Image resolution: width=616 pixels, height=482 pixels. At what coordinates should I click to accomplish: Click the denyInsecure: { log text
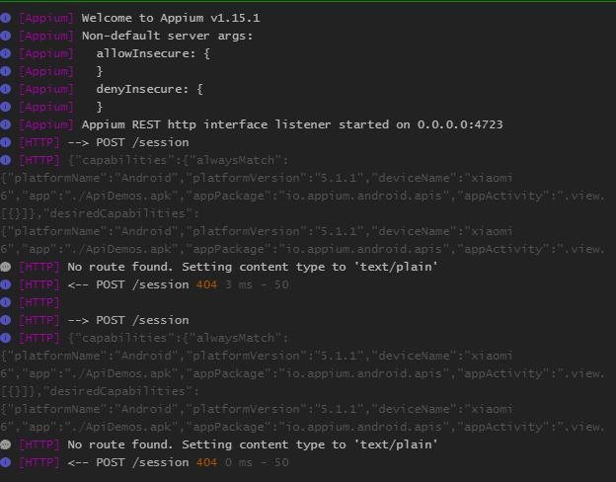coord(150,89)
